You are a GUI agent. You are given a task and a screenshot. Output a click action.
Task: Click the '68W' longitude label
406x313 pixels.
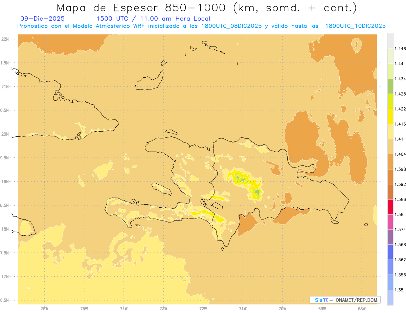point(361,309)
